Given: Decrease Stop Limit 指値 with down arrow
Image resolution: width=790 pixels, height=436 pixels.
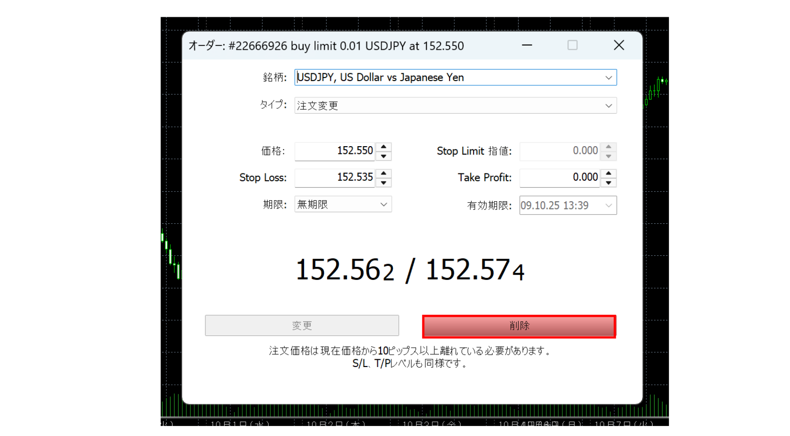Looking at the screenshot, I should point(608,156).
